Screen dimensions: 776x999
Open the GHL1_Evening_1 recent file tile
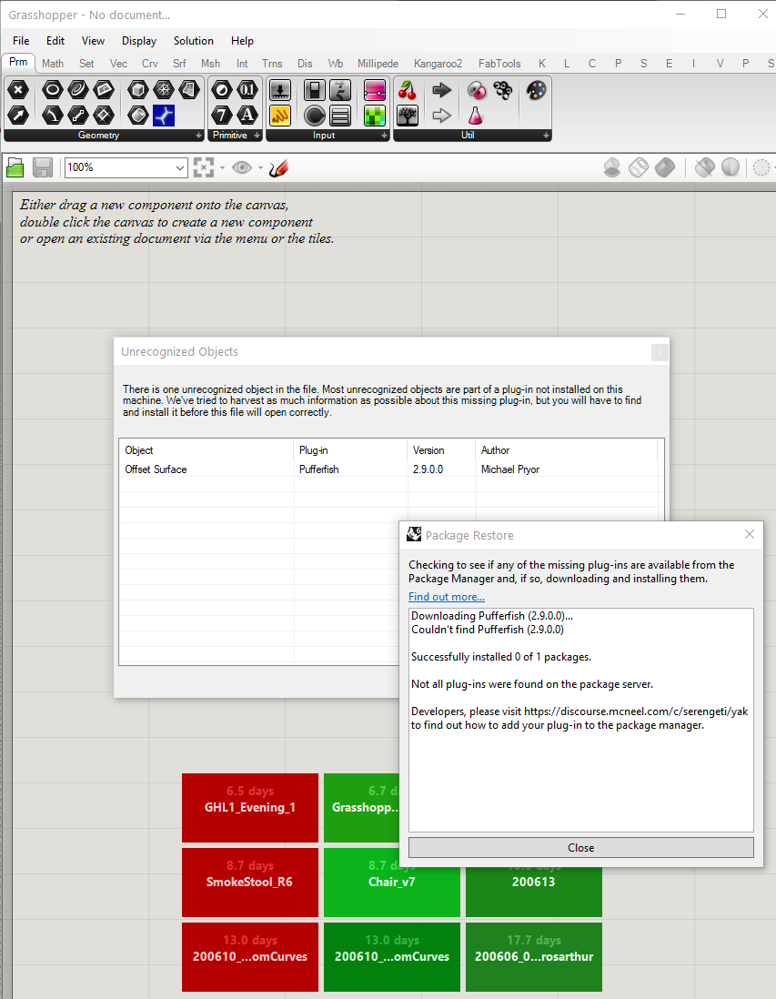point(250,807)
